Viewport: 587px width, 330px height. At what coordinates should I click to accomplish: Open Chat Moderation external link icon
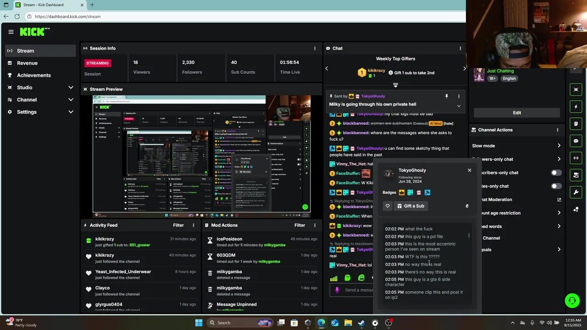559,199
